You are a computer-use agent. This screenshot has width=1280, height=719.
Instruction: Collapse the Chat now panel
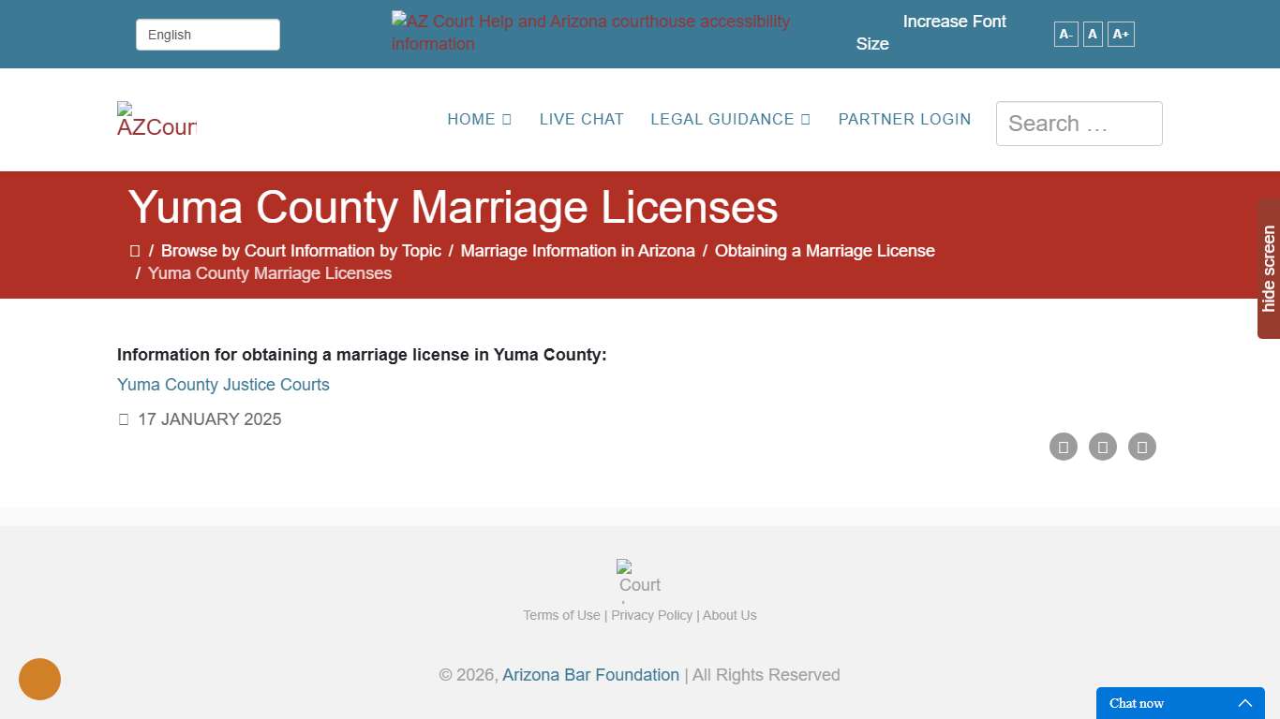[x=1245, y=703]
